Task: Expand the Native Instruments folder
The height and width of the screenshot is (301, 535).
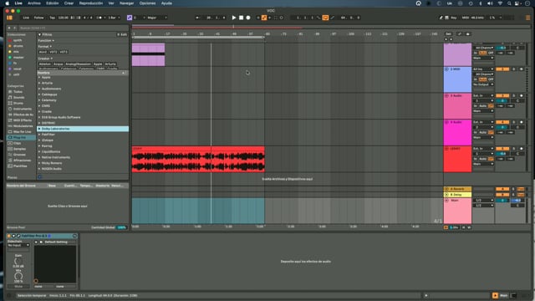Action: coord(39,157)
